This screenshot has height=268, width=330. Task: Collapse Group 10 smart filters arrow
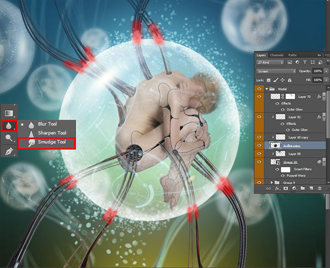coord(324,162)
